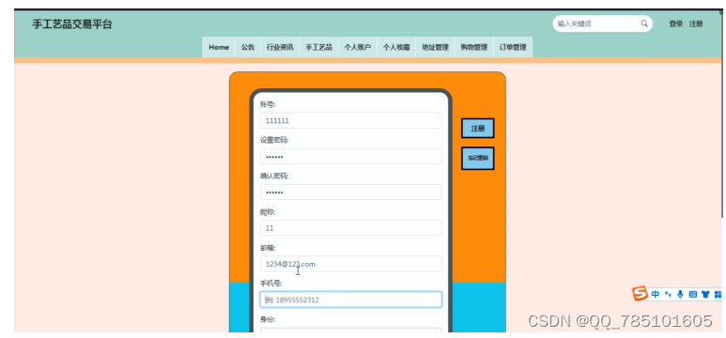Open the 行业资讯 menu item
Screen dimensions: 726x338
coord(280,47)
